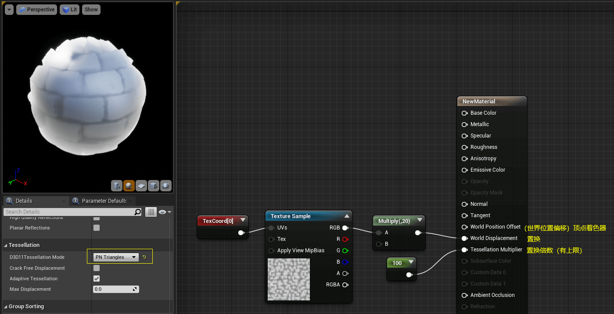Click the Texture Sample A alpha output pin
Image resolution: width=614 pixels, height=314 pixels.
point(345,273)
